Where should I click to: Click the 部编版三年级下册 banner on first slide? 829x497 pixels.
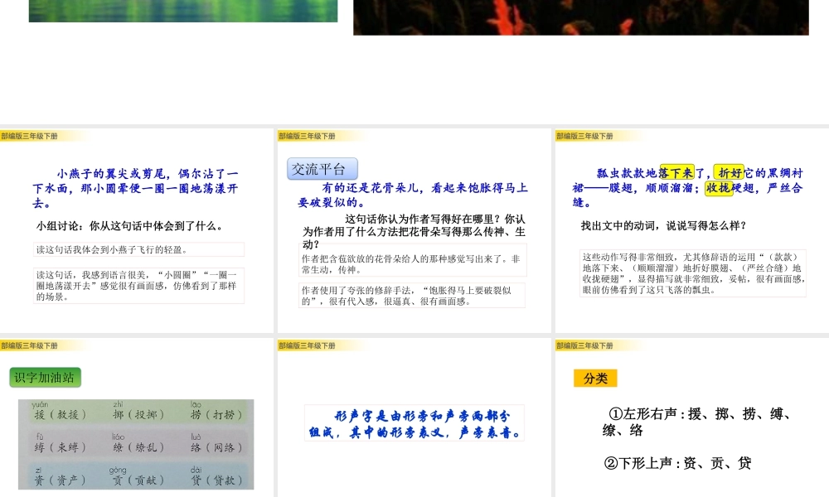pos(32,134)
